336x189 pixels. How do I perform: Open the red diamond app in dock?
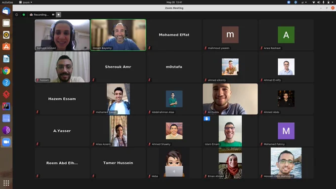click(x=6, y=94)
